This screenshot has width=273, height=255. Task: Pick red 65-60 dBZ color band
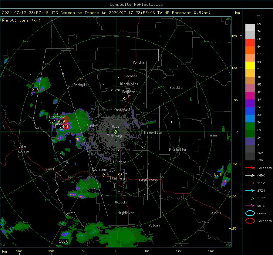250,43
